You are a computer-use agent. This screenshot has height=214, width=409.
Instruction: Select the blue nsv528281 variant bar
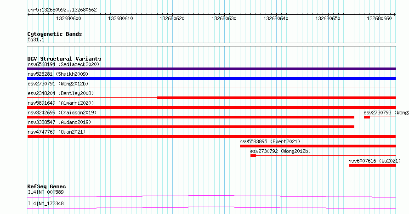click(211, 79)
